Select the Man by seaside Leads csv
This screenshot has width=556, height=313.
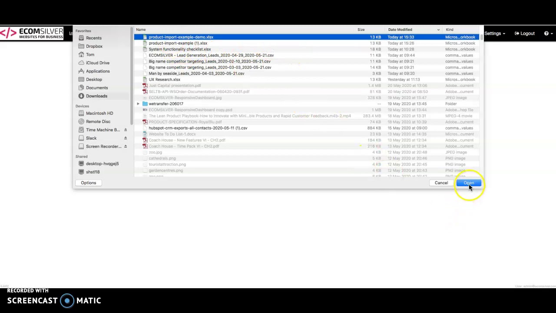pos(306,73)
